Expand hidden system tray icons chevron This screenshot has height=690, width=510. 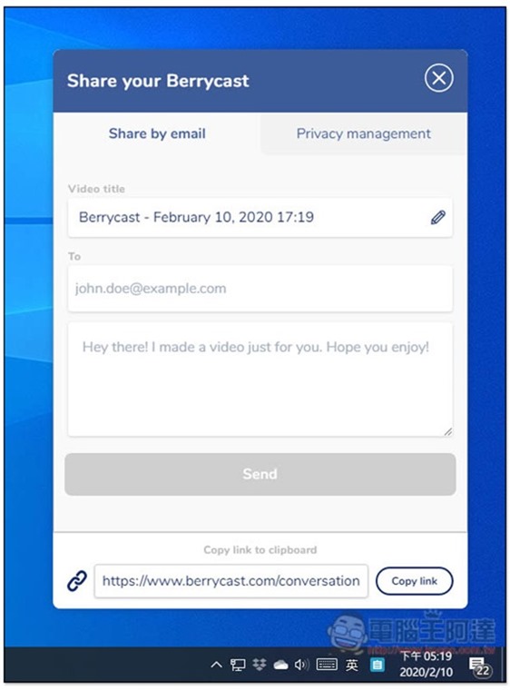coord(216,665)
